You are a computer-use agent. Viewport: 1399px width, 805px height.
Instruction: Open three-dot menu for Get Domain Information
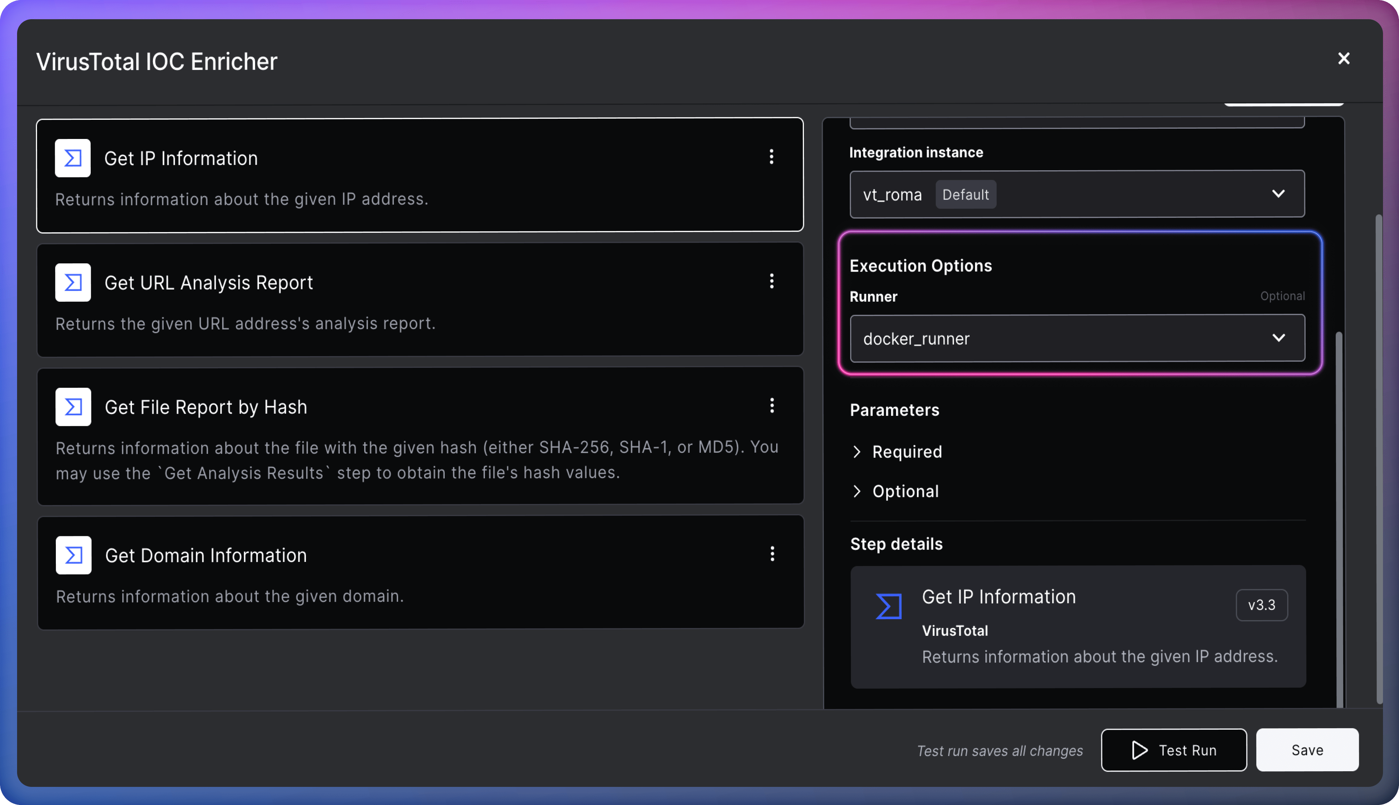(772, 554)
